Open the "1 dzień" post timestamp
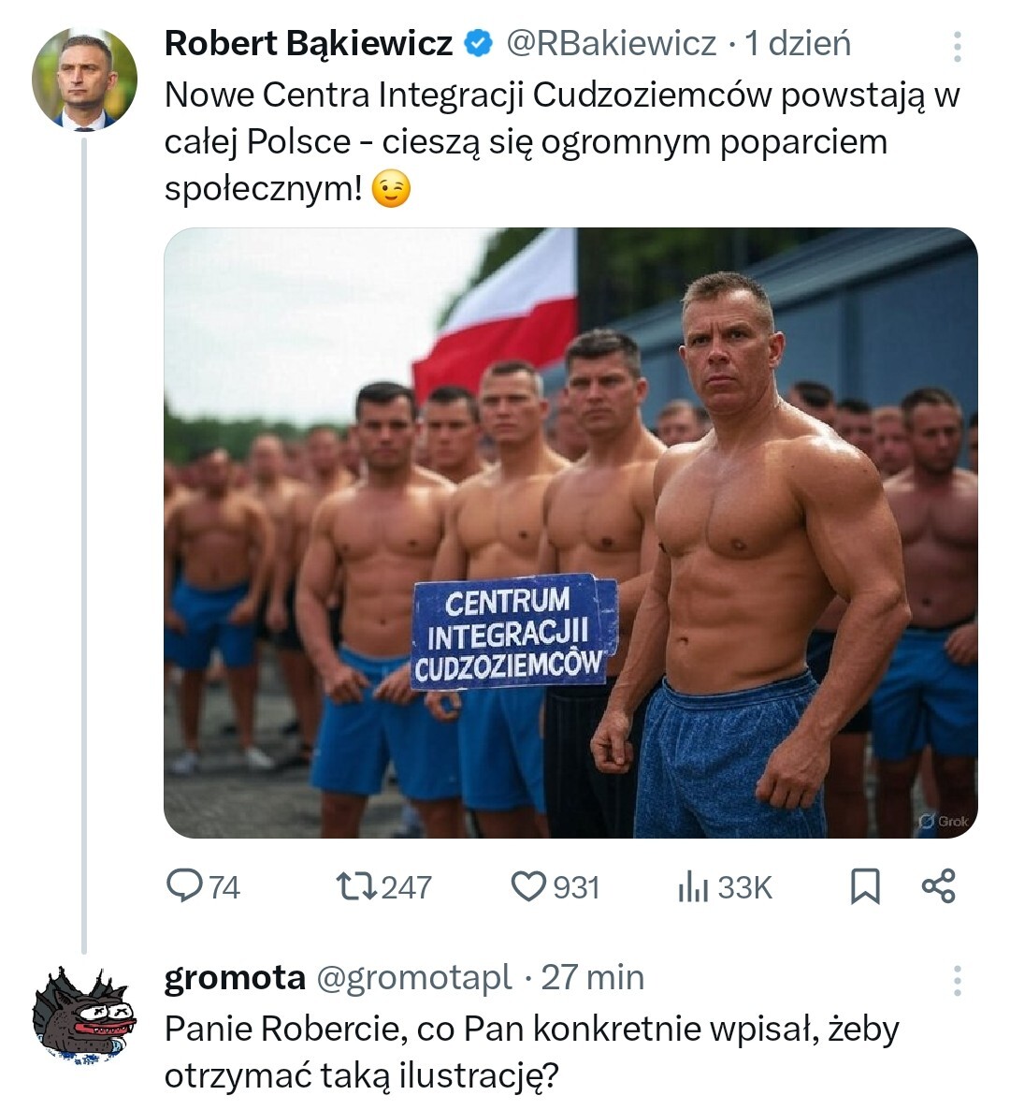The width and height of the screenshot is (1010, 1110). 798,44
